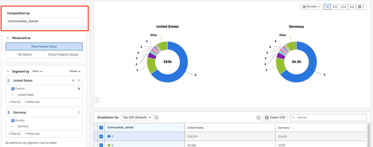This screenshot has width=373, height=147.
Task: Click the Export CSV button
Action: click(x=275, y=117)
